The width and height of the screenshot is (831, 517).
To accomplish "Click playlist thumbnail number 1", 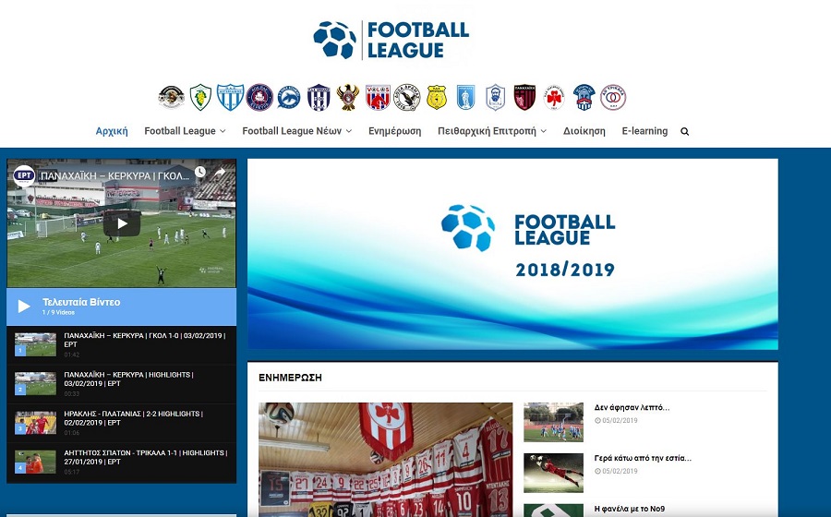I will click(35, 344).
